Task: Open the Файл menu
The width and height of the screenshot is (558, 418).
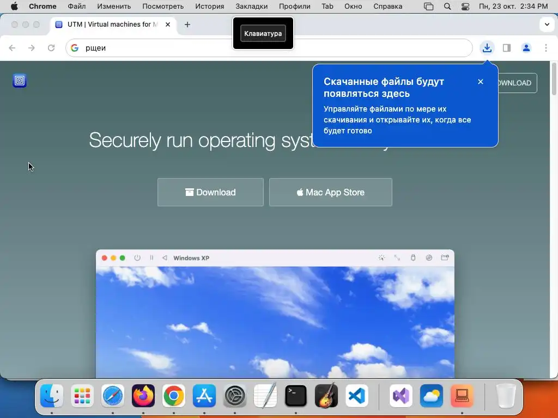Action: click(76, 7)
